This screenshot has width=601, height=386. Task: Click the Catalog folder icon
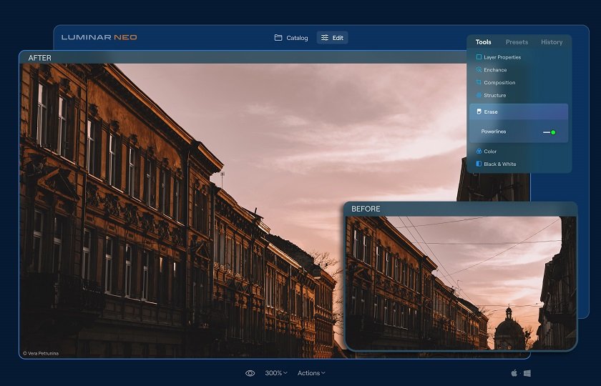coord(278,37)
